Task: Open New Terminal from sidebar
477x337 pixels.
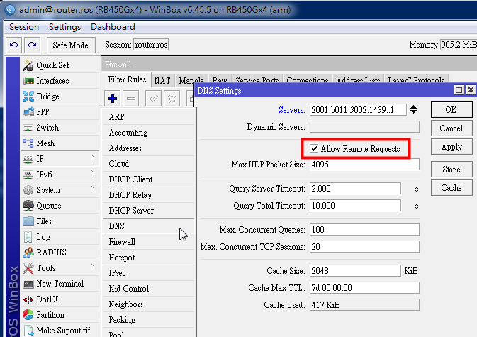Action: click(x=60, y=283)
